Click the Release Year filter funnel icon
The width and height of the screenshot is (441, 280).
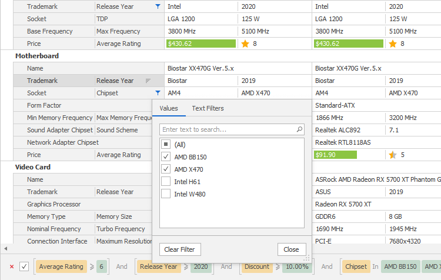coord(158,6)
